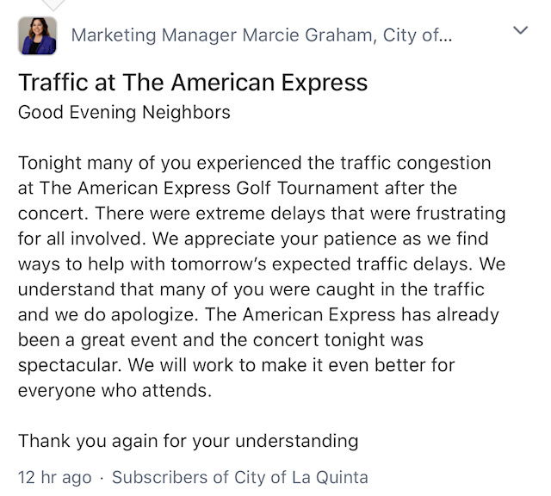
Task: Open the post options chevron menu
Action: (520, 31)
